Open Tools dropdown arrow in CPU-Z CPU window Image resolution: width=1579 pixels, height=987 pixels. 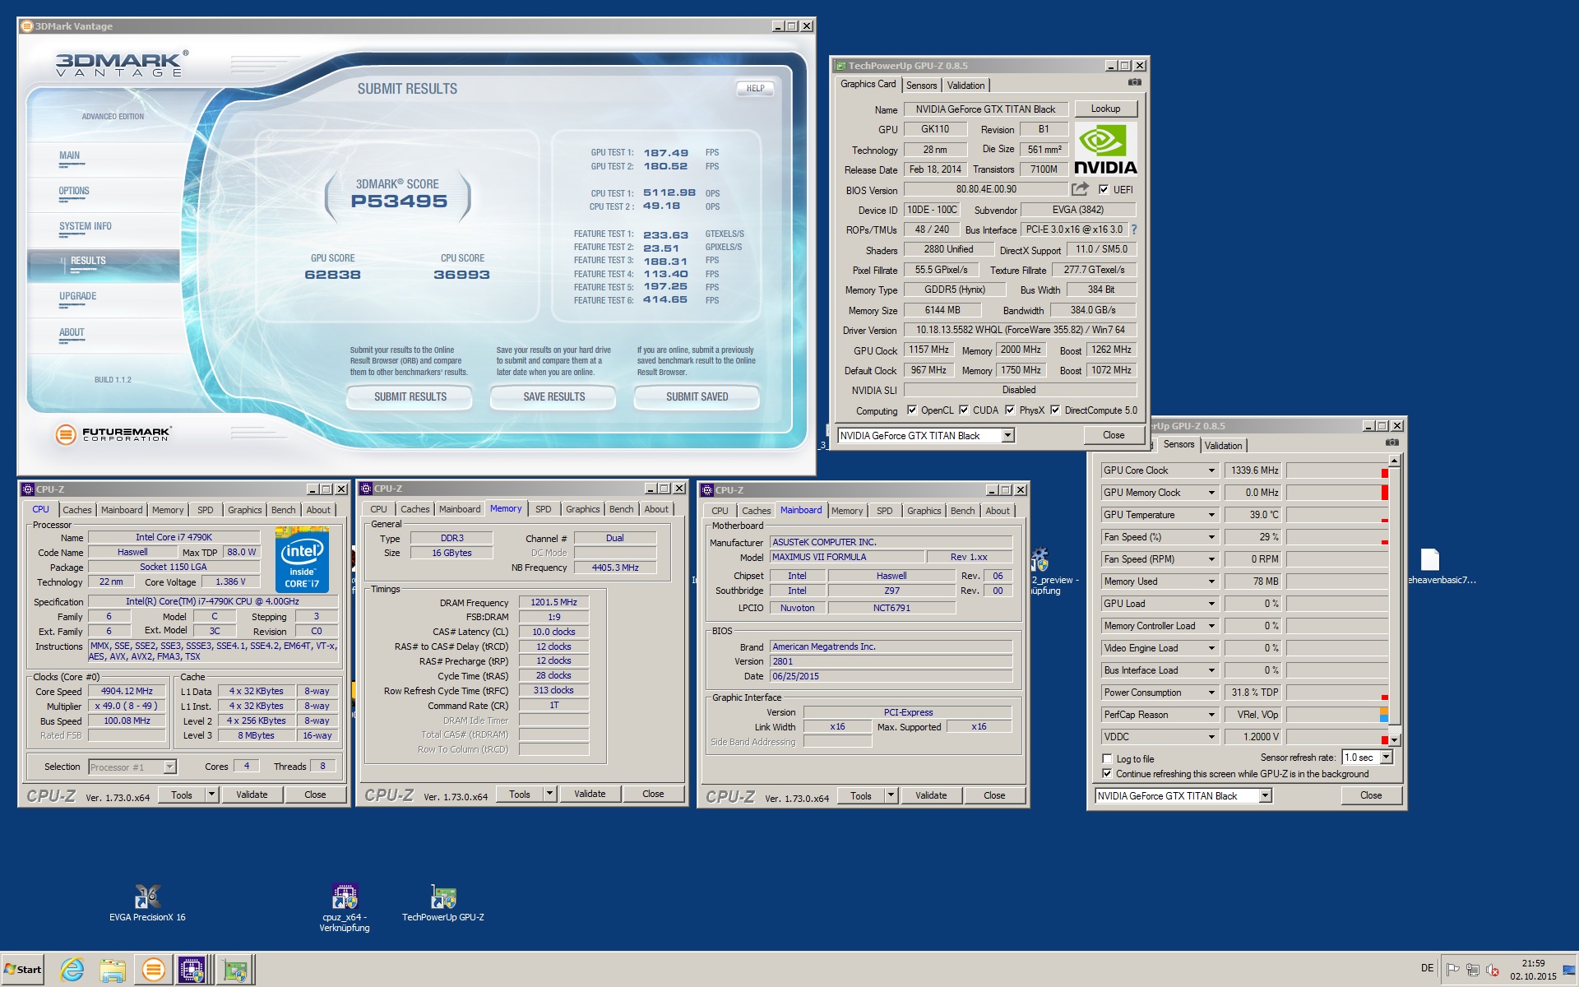point(211,795)
